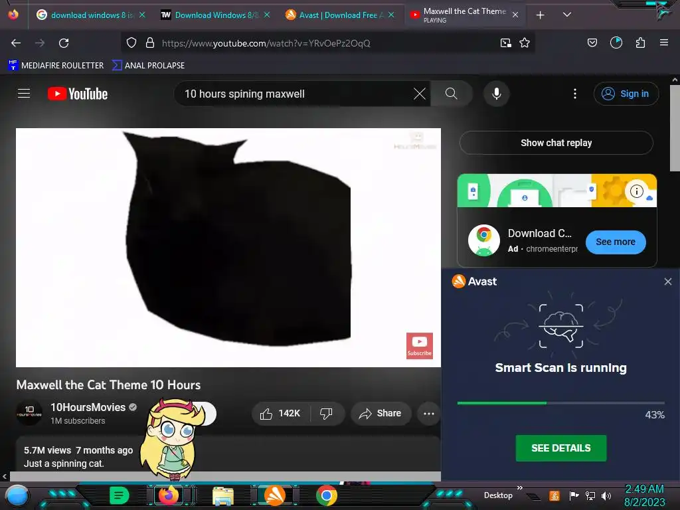The width and height of the screenshot is (680, 510).
Task: Expand the Desktop toolbar chevron
Action: (x=519, y=488)
